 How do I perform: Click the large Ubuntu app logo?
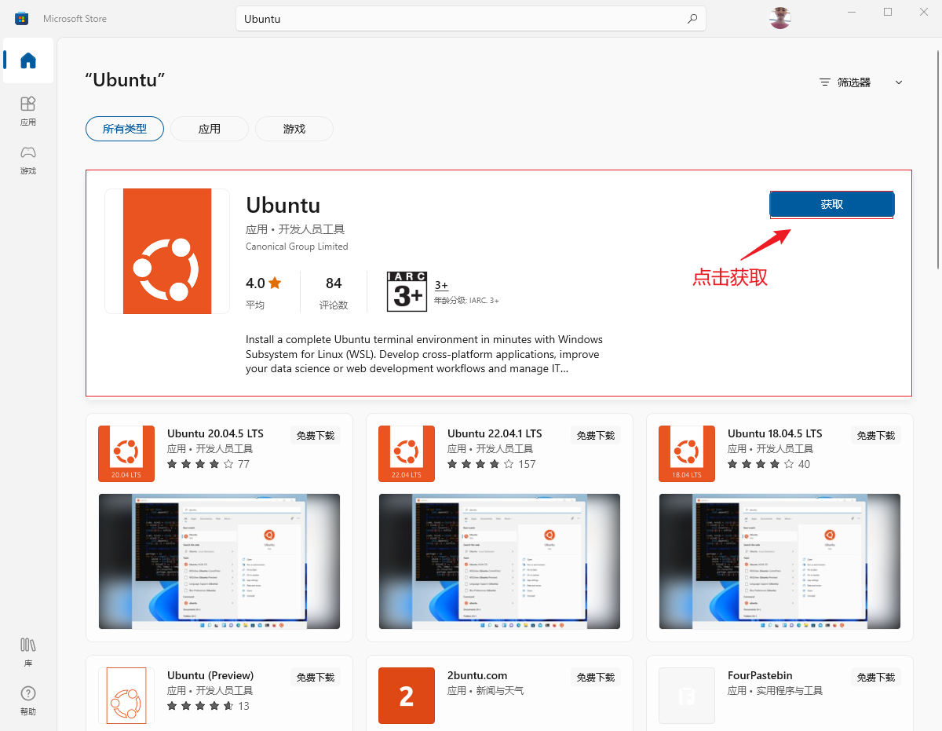pos(167,251)
